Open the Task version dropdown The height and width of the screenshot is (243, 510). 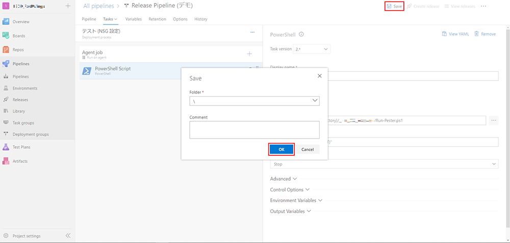point(312,49)
